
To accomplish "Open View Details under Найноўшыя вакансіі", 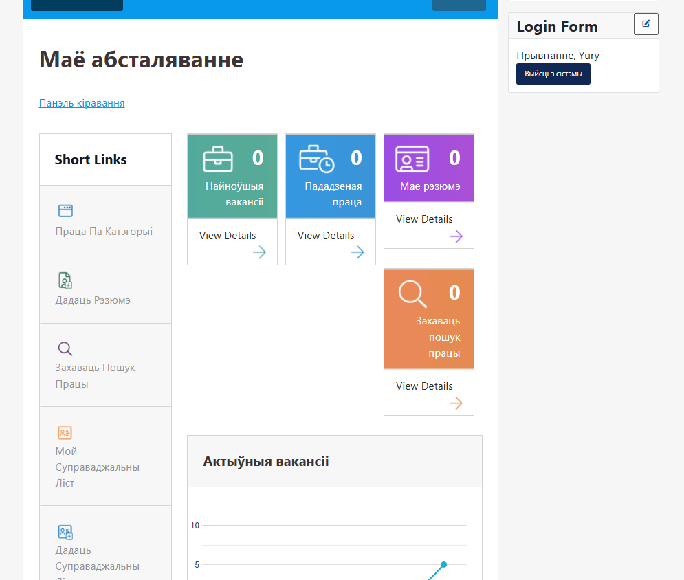I will 228,236.
